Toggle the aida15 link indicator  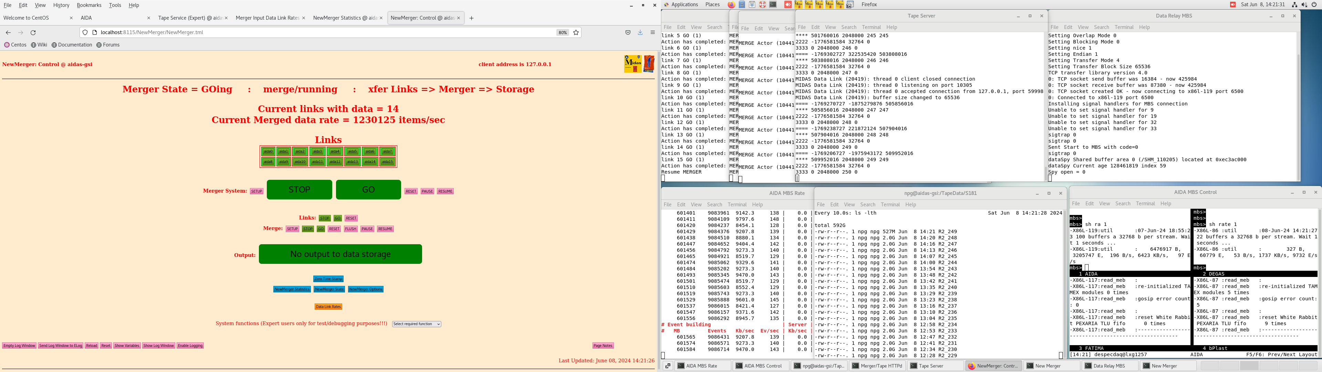point(387,162)
